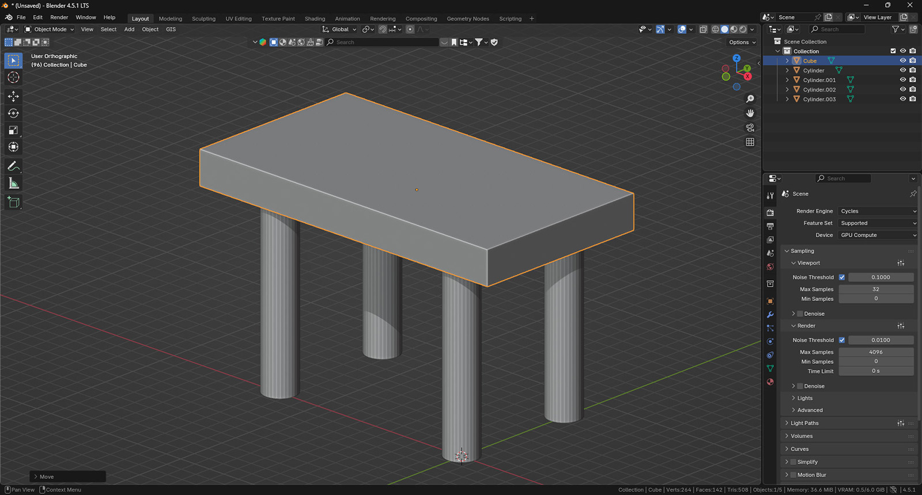Uncheck Viewport Noise Threshold checkbox
The image size is (922, 495).
click(842, 277)
